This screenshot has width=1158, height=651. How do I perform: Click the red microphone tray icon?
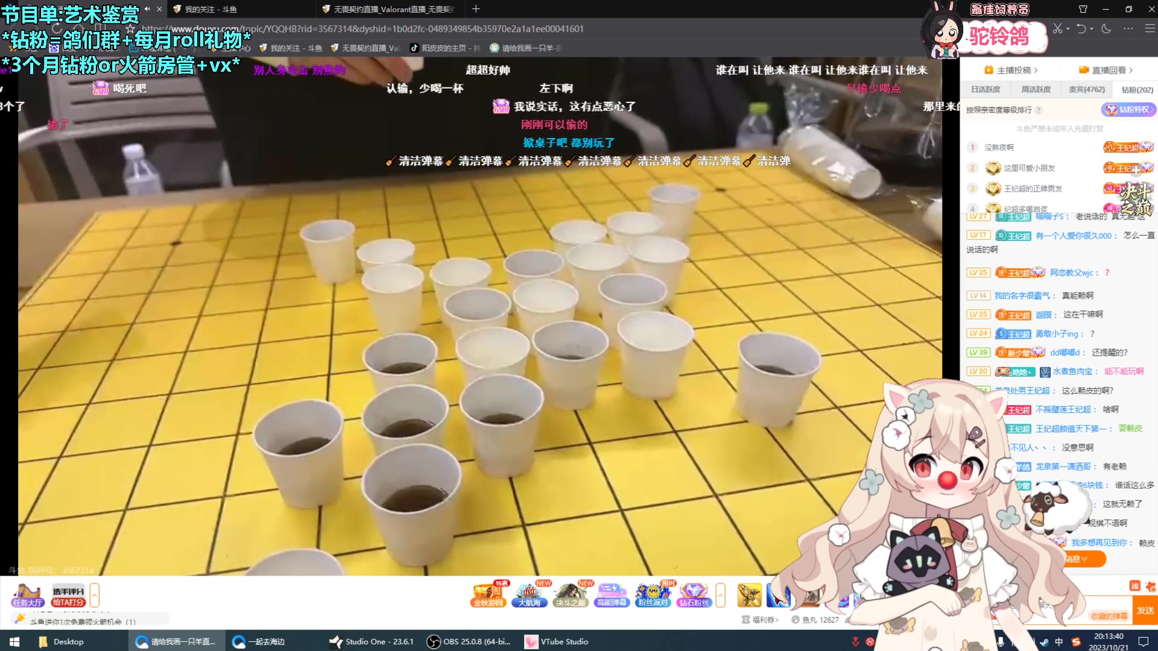pos(855,642)
